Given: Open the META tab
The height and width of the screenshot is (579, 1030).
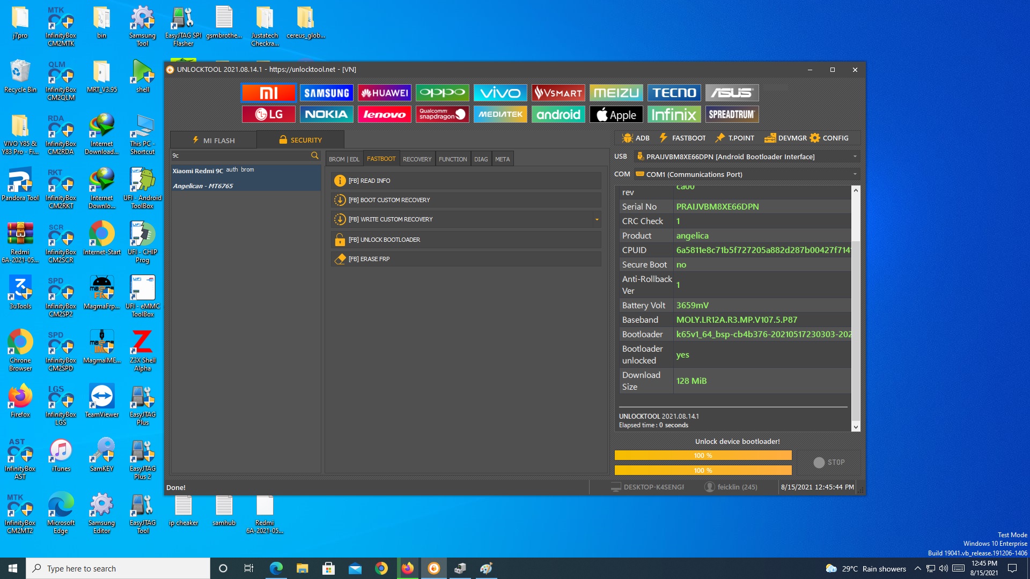Looking at the screenshot, I should tap(502, 159).
